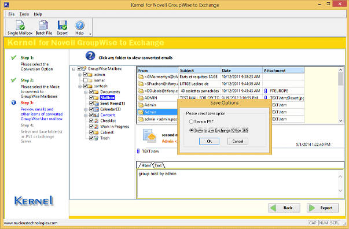Click the Back button

[284, 208]
